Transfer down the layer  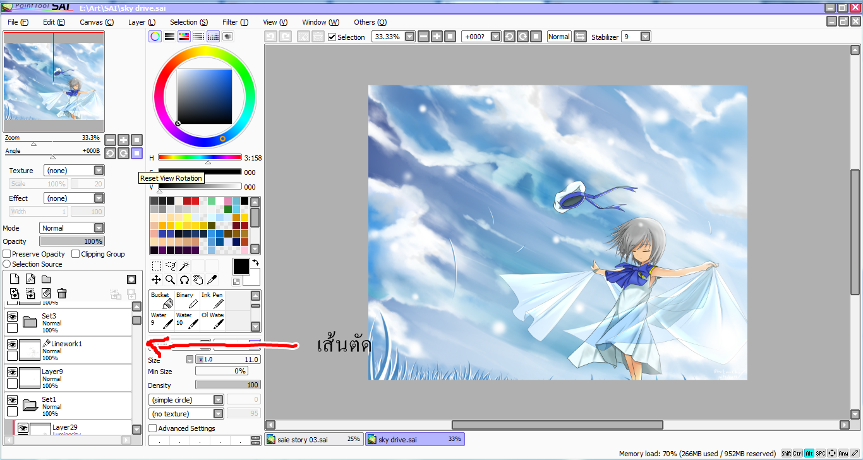(14, 293)
